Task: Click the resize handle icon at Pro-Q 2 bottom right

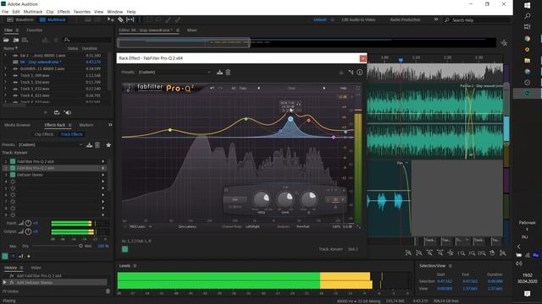Action: 358,227
